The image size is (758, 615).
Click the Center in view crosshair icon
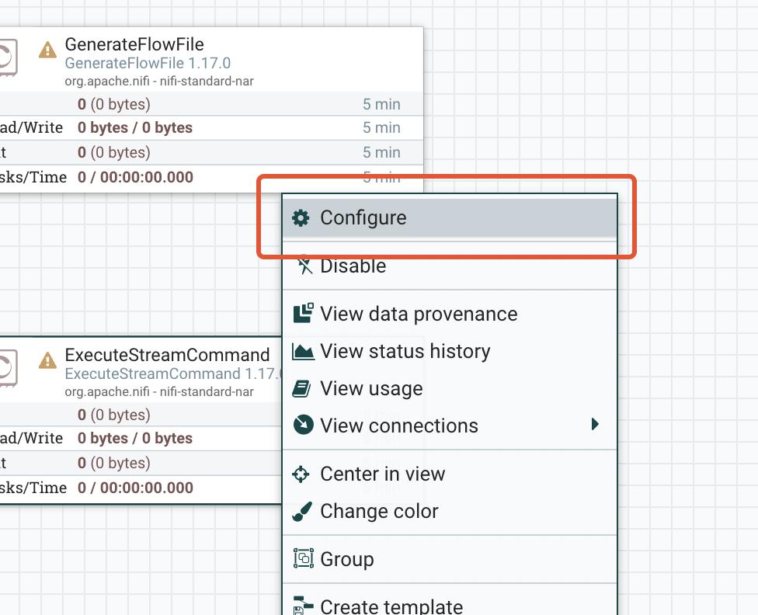[x=301, y=474]
